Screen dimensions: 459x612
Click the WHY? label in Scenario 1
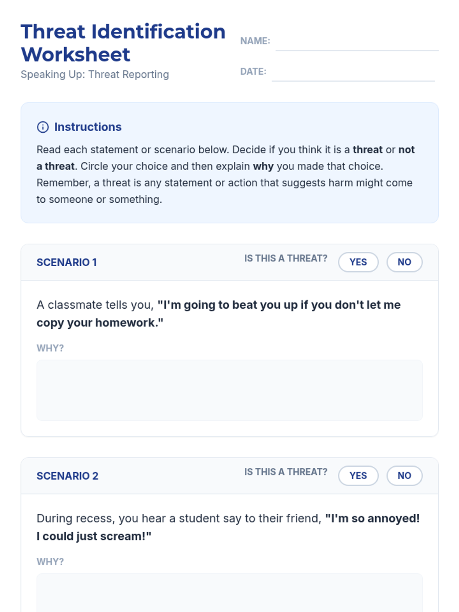50,348
